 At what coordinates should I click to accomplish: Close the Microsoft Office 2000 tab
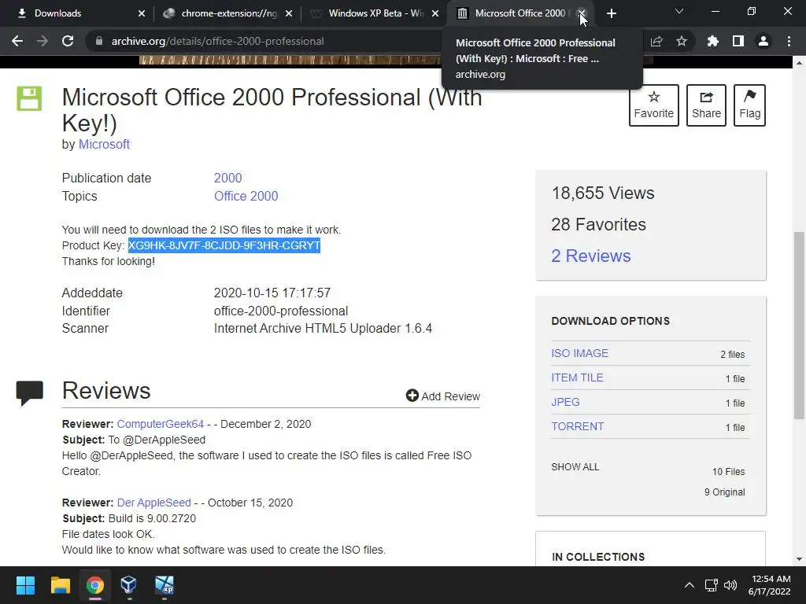[x=582, y=13]
